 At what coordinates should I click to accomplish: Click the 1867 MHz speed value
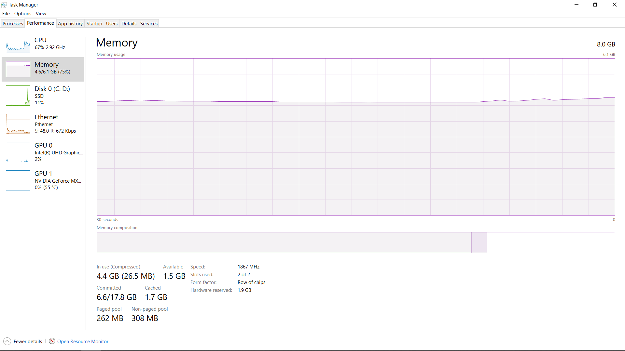coord(248,266)
